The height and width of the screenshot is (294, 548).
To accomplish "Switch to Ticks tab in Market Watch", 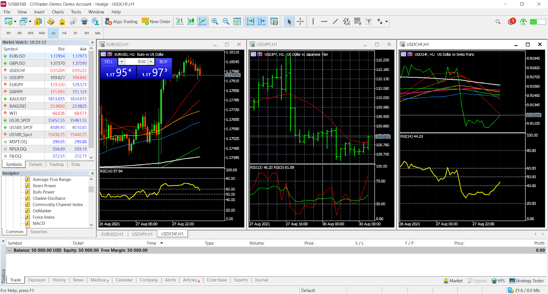I will [x=76, y=164].
